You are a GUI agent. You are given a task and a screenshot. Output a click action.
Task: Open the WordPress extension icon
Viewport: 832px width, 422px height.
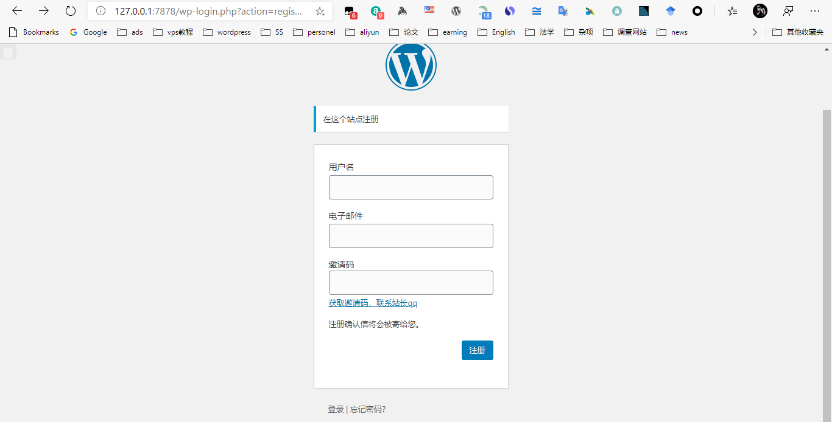pos(456,11)
